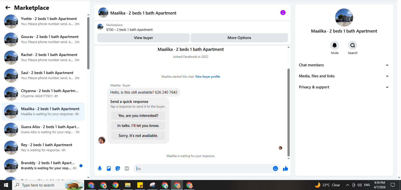Click the taskbar volume icon
Image resolution: width=401 pixels, height=190 pixels.
tap(360, 185)
